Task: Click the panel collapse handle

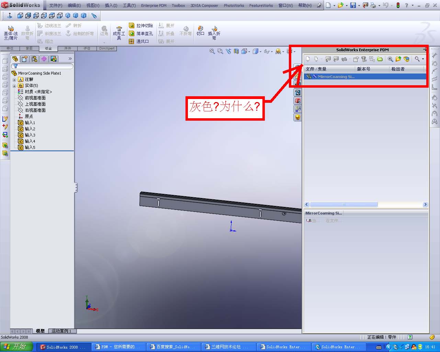Action: [x=76, y=187]
